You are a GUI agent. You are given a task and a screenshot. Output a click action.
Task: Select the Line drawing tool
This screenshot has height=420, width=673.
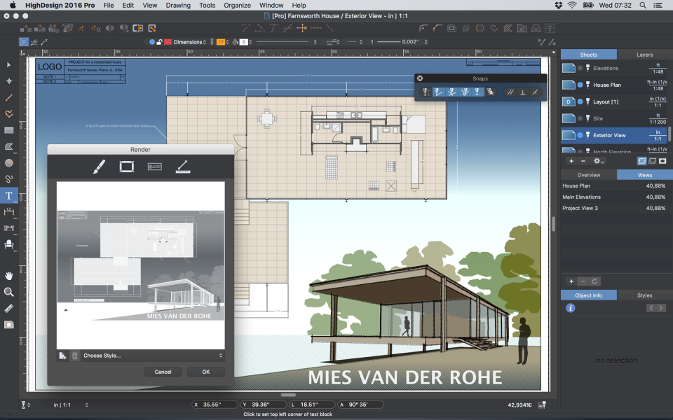(x=9, y=98)
